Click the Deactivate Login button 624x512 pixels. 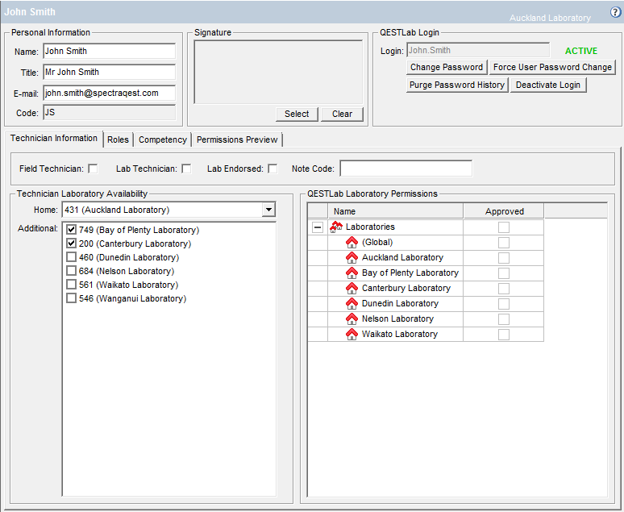[548, 85]
